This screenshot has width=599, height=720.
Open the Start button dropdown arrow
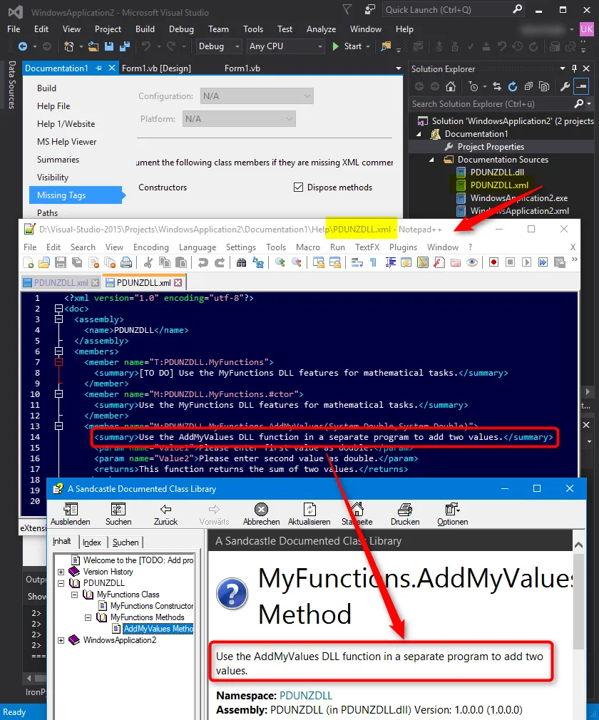368,46
